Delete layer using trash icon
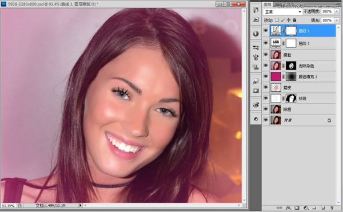 click(332, 208)
